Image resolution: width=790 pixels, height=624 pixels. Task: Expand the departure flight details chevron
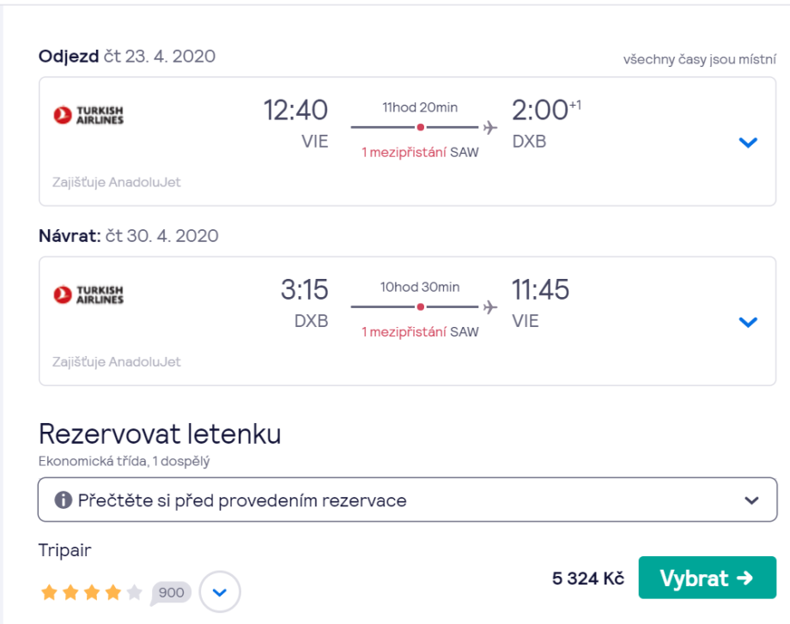coord(748,142)
